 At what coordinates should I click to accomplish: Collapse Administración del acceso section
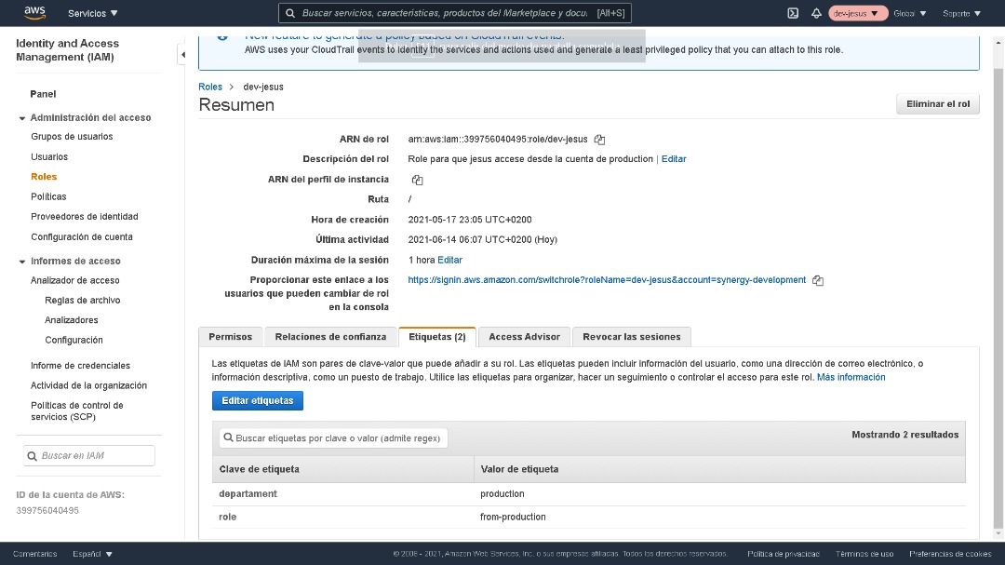[x=21, y=118]
